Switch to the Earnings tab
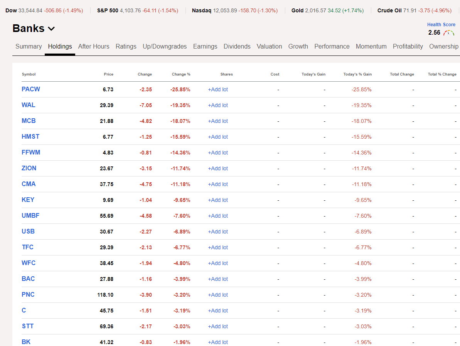Screen dimensions: 460x346 (205, 46)
